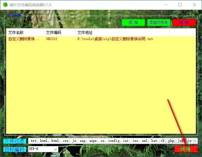Screen dimensions: 202x157
Task: Minimize the 绿叶文件编码转换器 window
Action: [x=166, y=5]
